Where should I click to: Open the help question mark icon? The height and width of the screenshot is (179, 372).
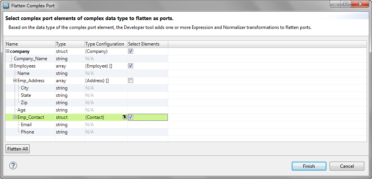[x=13, y=165]
